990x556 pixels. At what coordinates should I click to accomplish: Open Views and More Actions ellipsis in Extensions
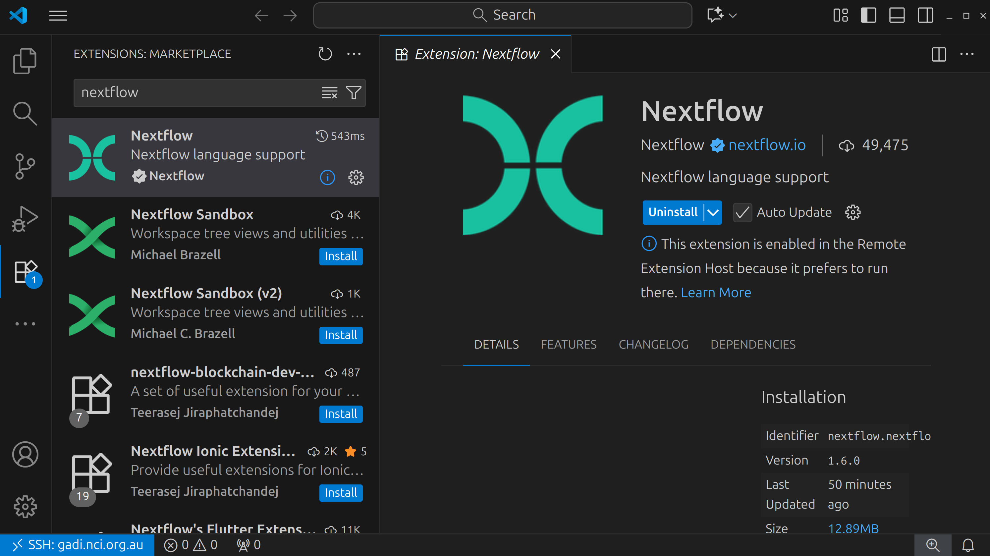coord(354,54)
